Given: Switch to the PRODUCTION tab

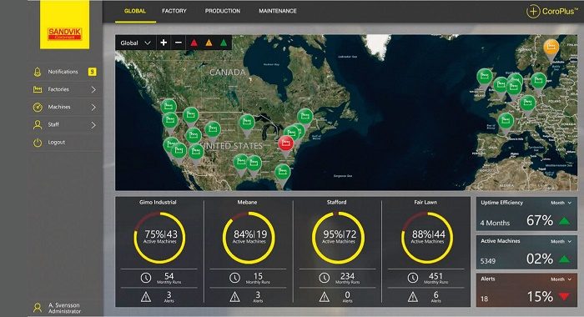Looking at the screenshot, I should (x=223, y=11).
